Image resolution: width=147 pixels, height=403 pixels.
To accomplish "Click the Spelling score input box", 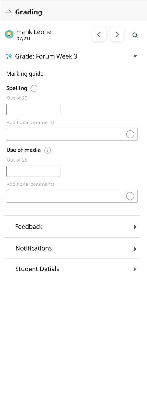I will pos(33,110).
